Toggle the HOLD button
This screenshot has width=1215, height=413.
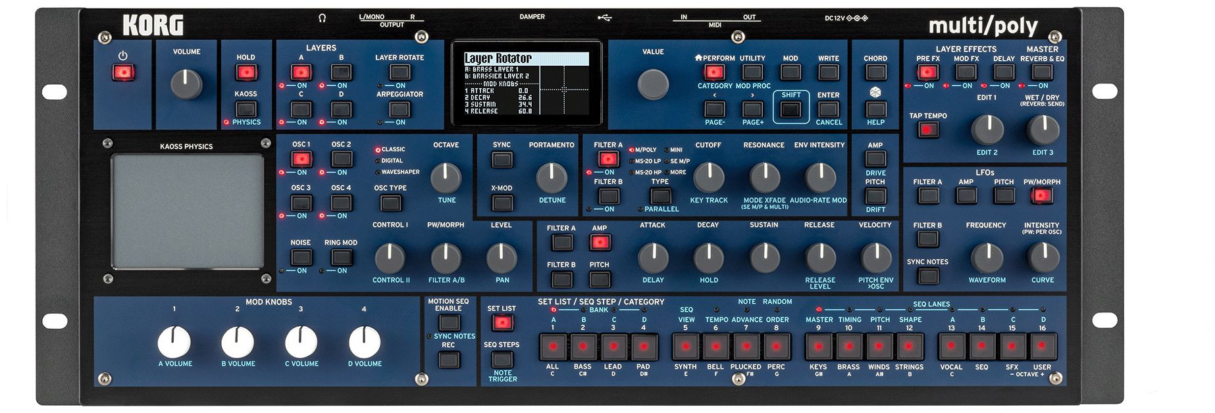pyautogui.click(x=246, y=72)
